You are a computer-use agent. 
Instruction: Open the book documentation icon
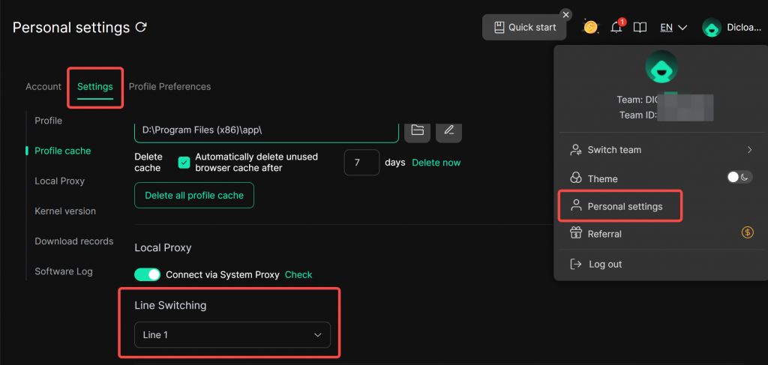[x=640, y=28]
